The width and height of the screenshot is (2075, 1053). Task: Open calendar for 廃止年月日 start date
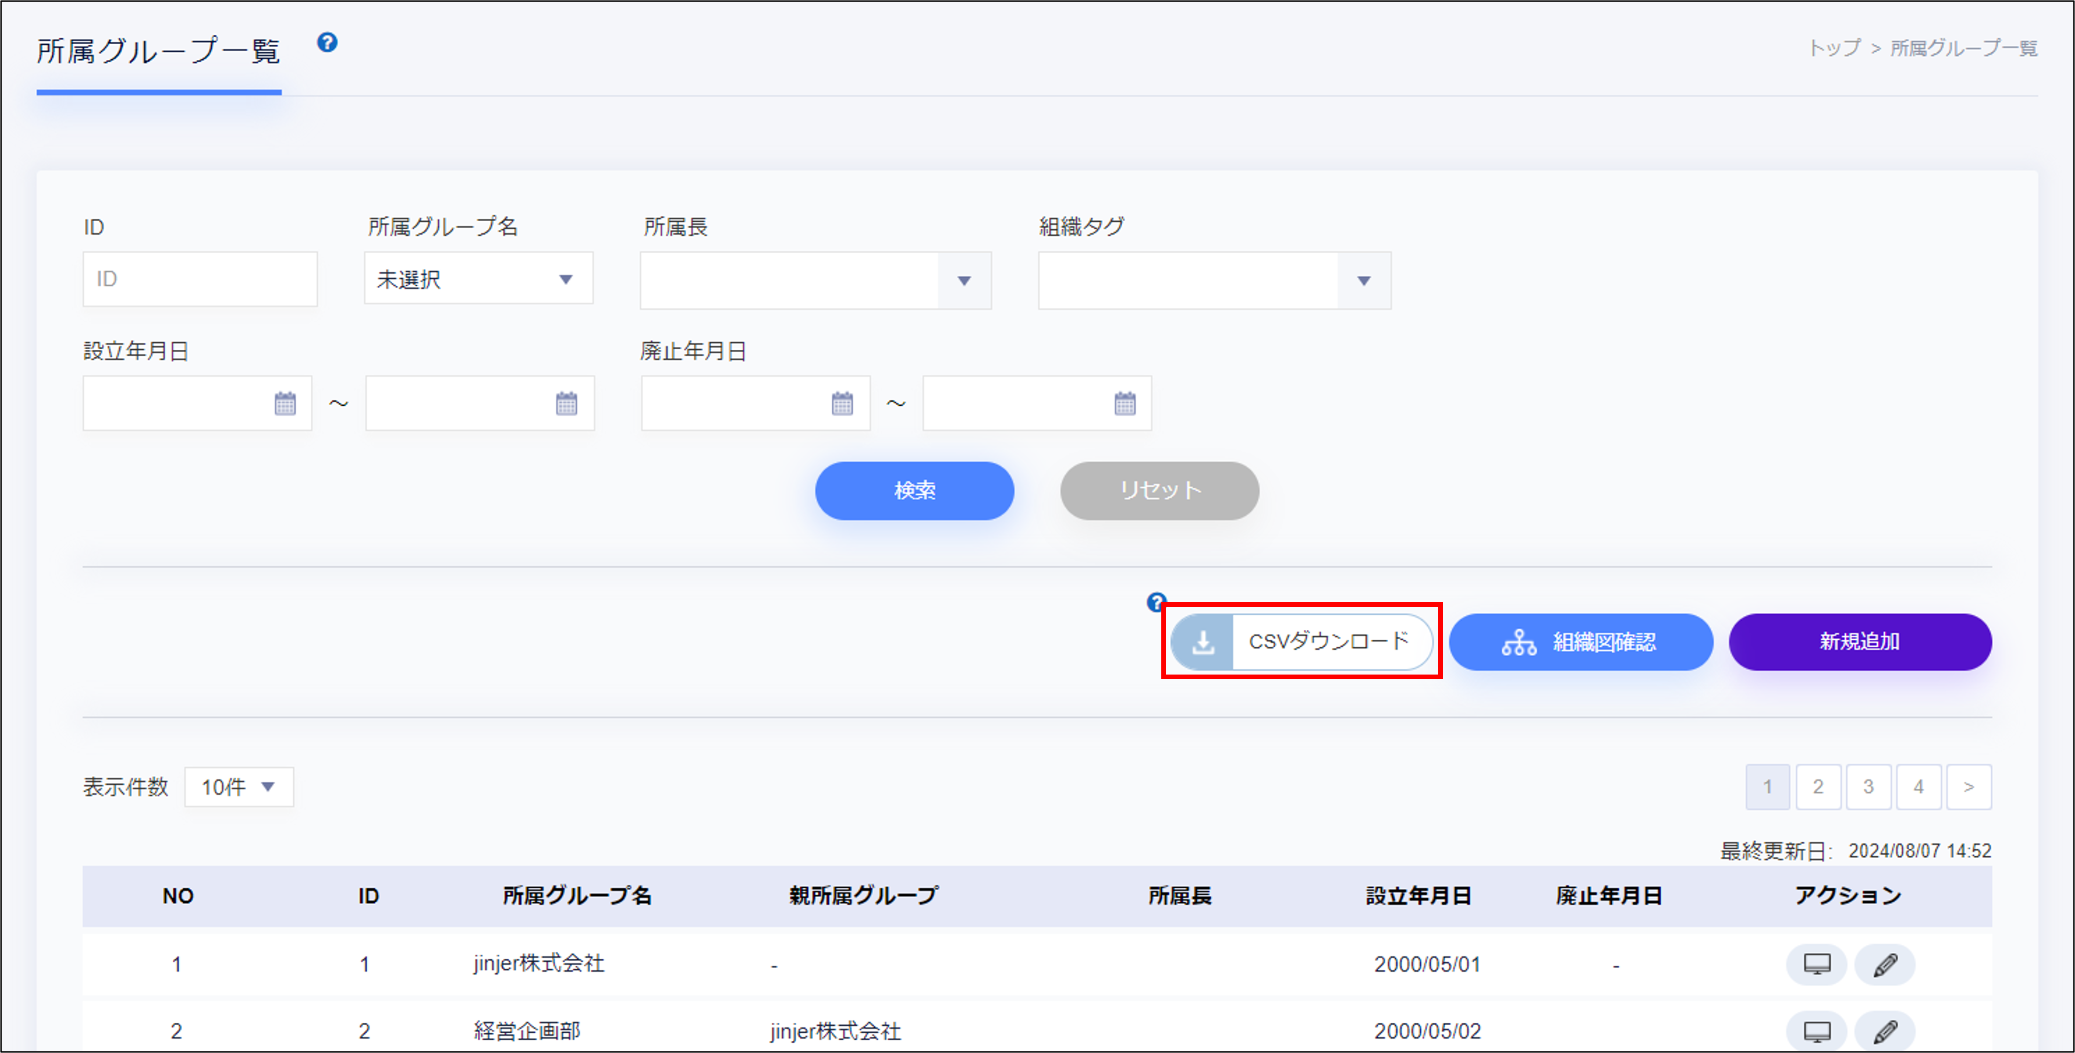click(842, 403)
